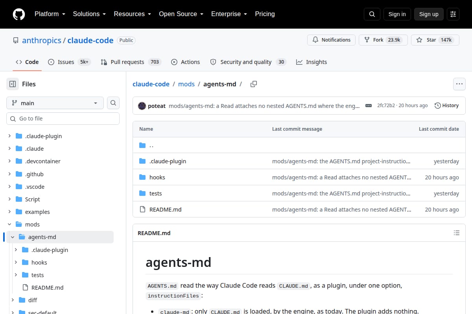Click the Sign up button
472x314 pixels.
(429, 14)
